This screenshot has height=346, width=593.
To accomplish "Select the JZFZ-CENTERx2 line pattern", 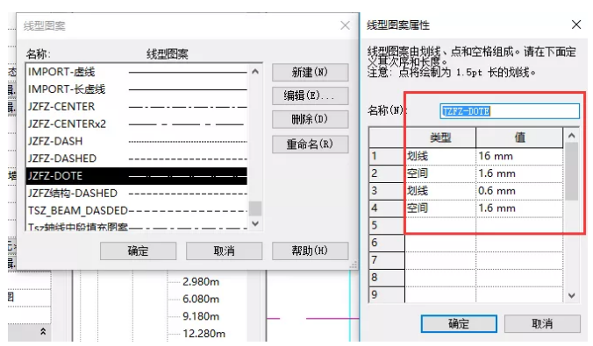I will click(x=137, y=124).
